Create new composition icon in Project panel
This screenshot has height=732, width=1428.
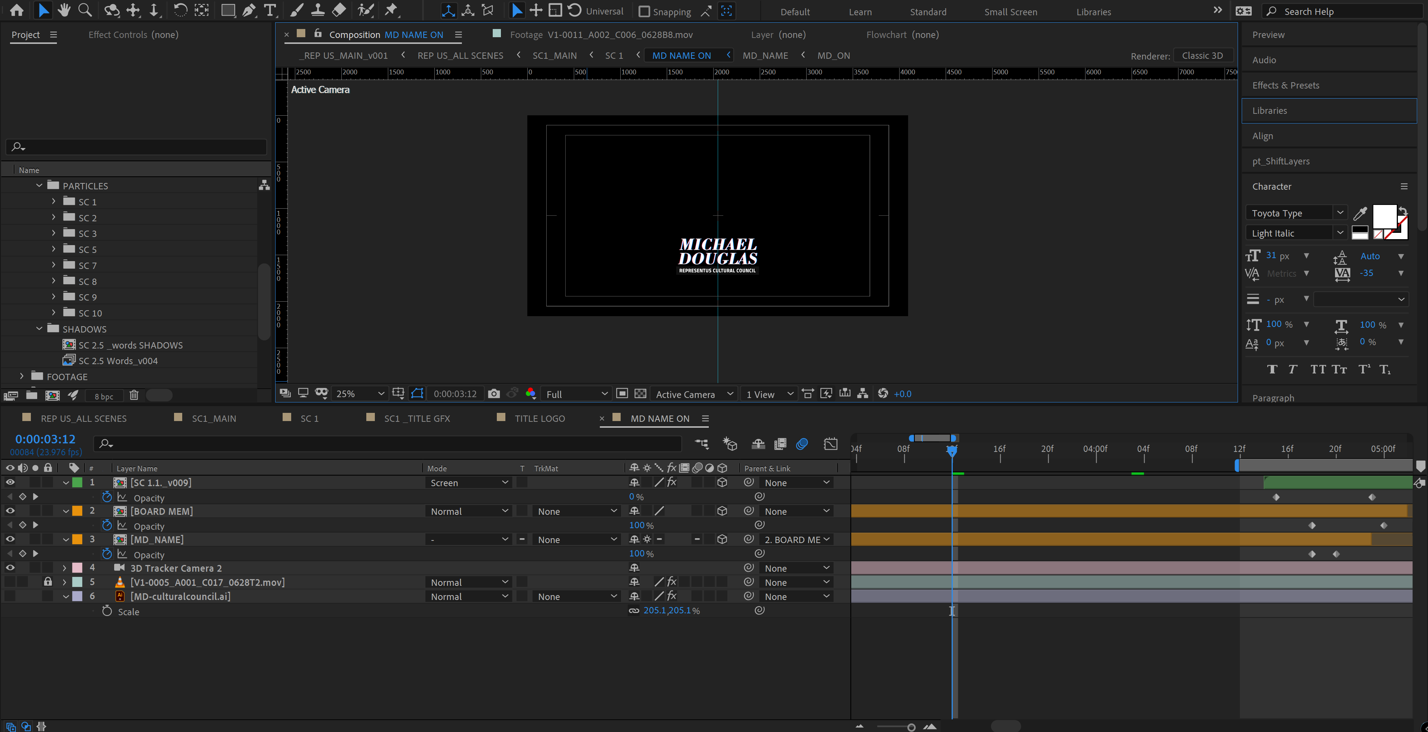tap(53, 395)
